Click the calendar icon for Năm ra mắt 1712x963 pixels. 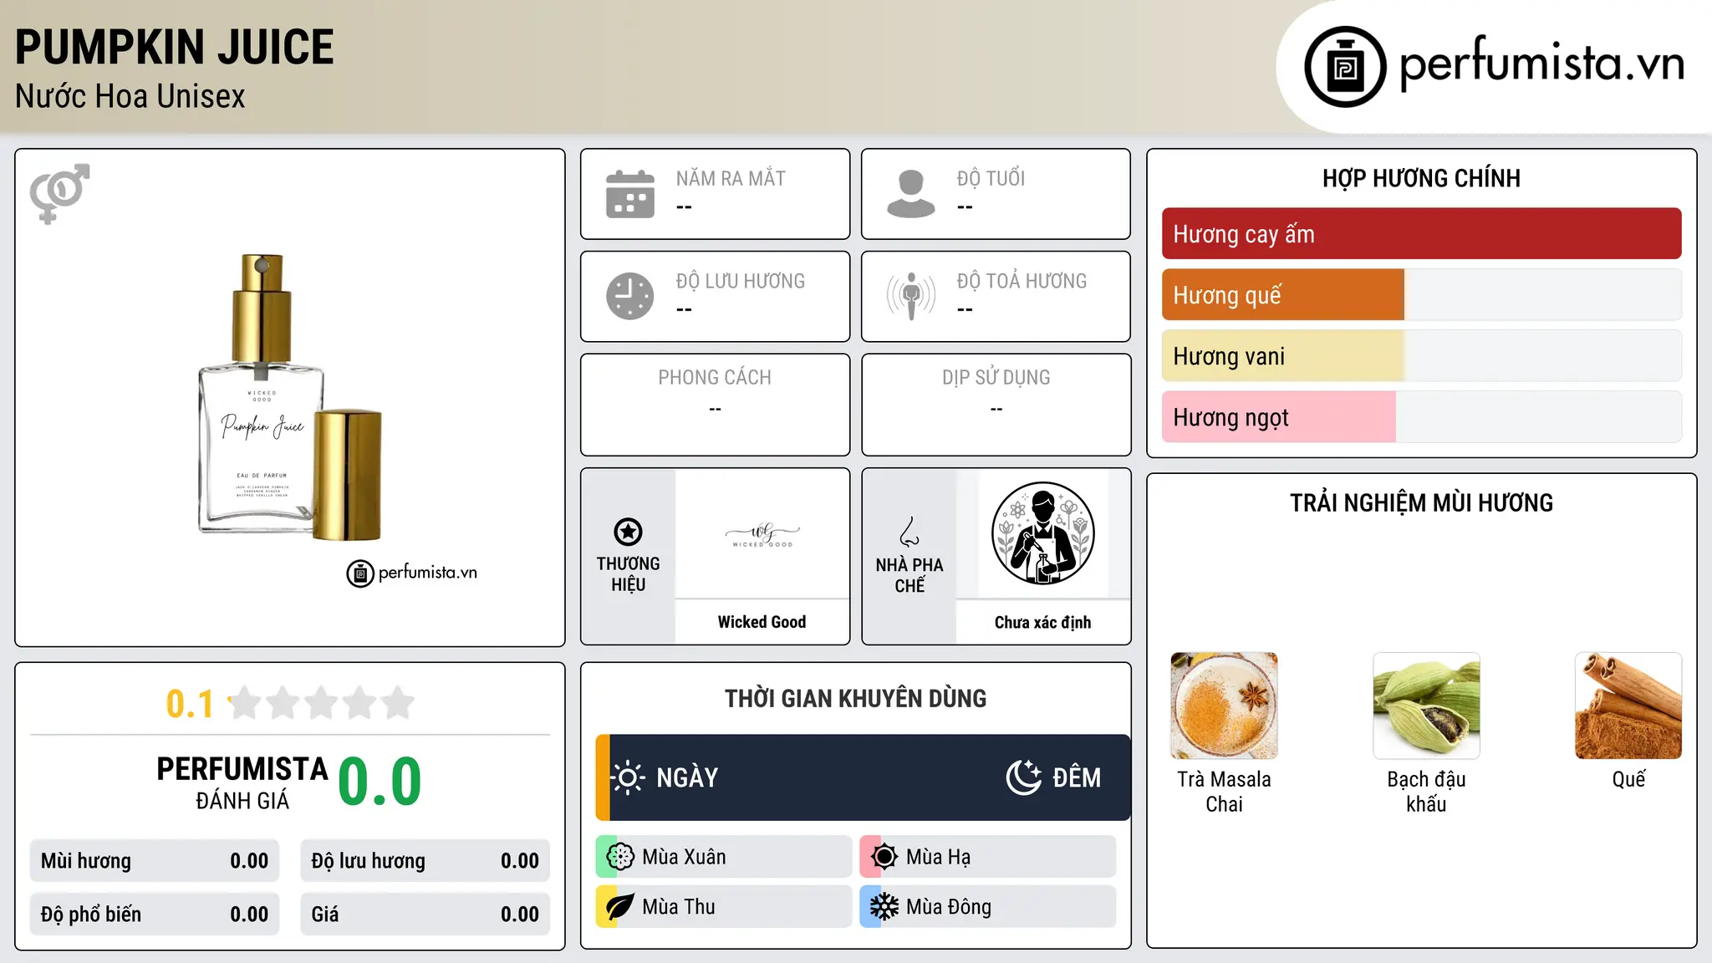630,194
